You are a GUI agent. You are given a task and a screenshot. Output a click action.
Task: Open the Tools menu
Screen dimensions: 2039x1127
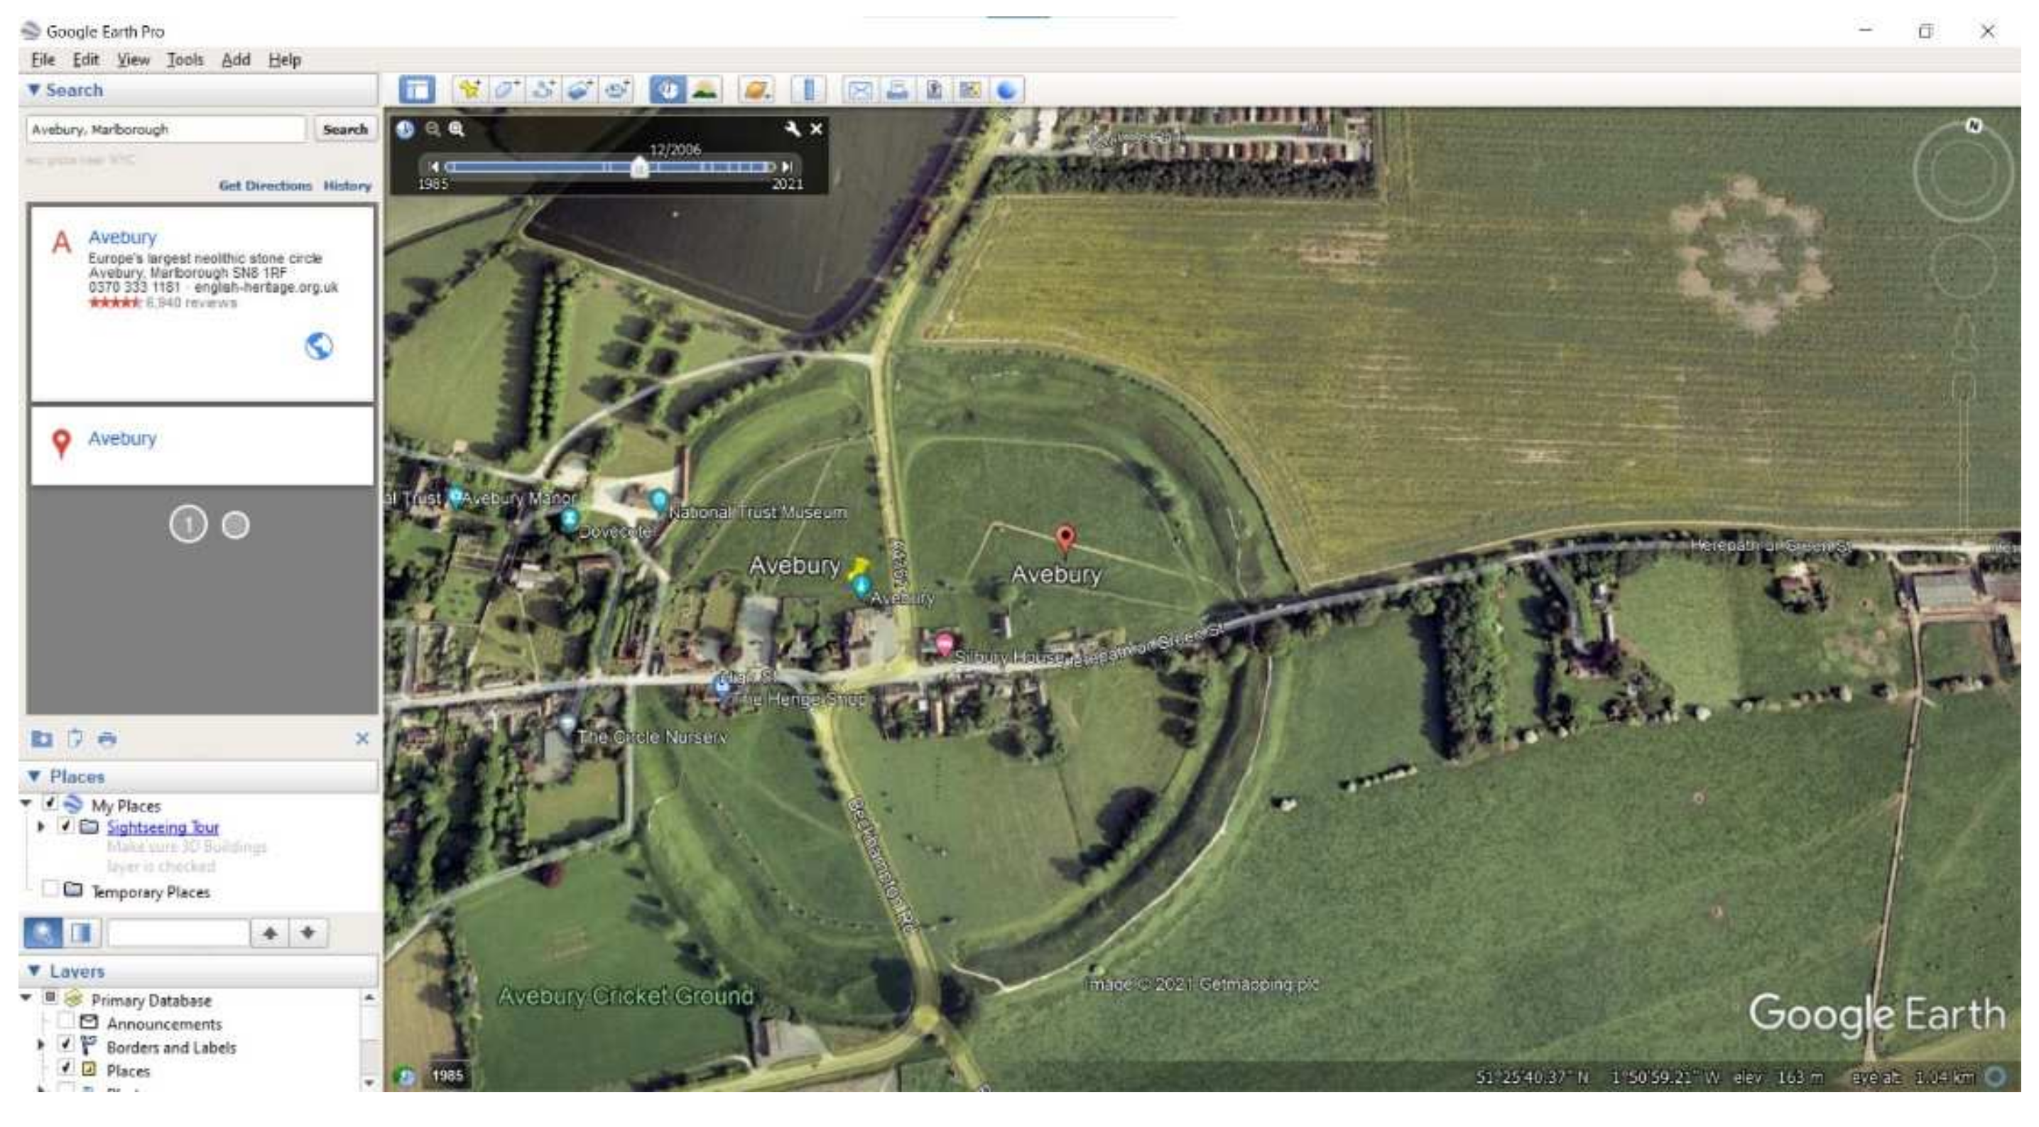click(x=185, y=60)
